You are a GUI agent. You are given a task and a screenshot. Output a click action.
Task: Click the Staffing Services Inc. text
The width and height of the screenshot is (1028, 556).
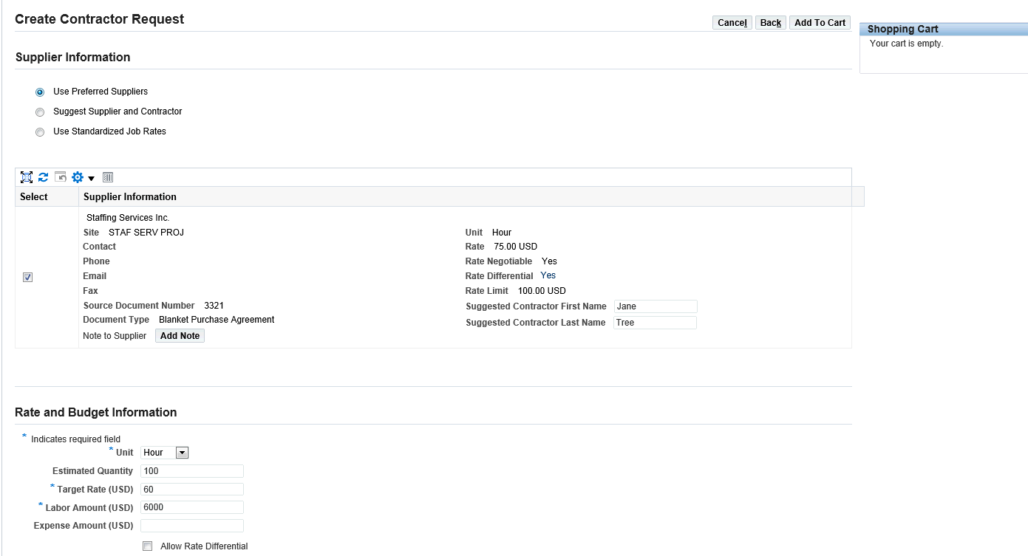click(x=128, y=218)
